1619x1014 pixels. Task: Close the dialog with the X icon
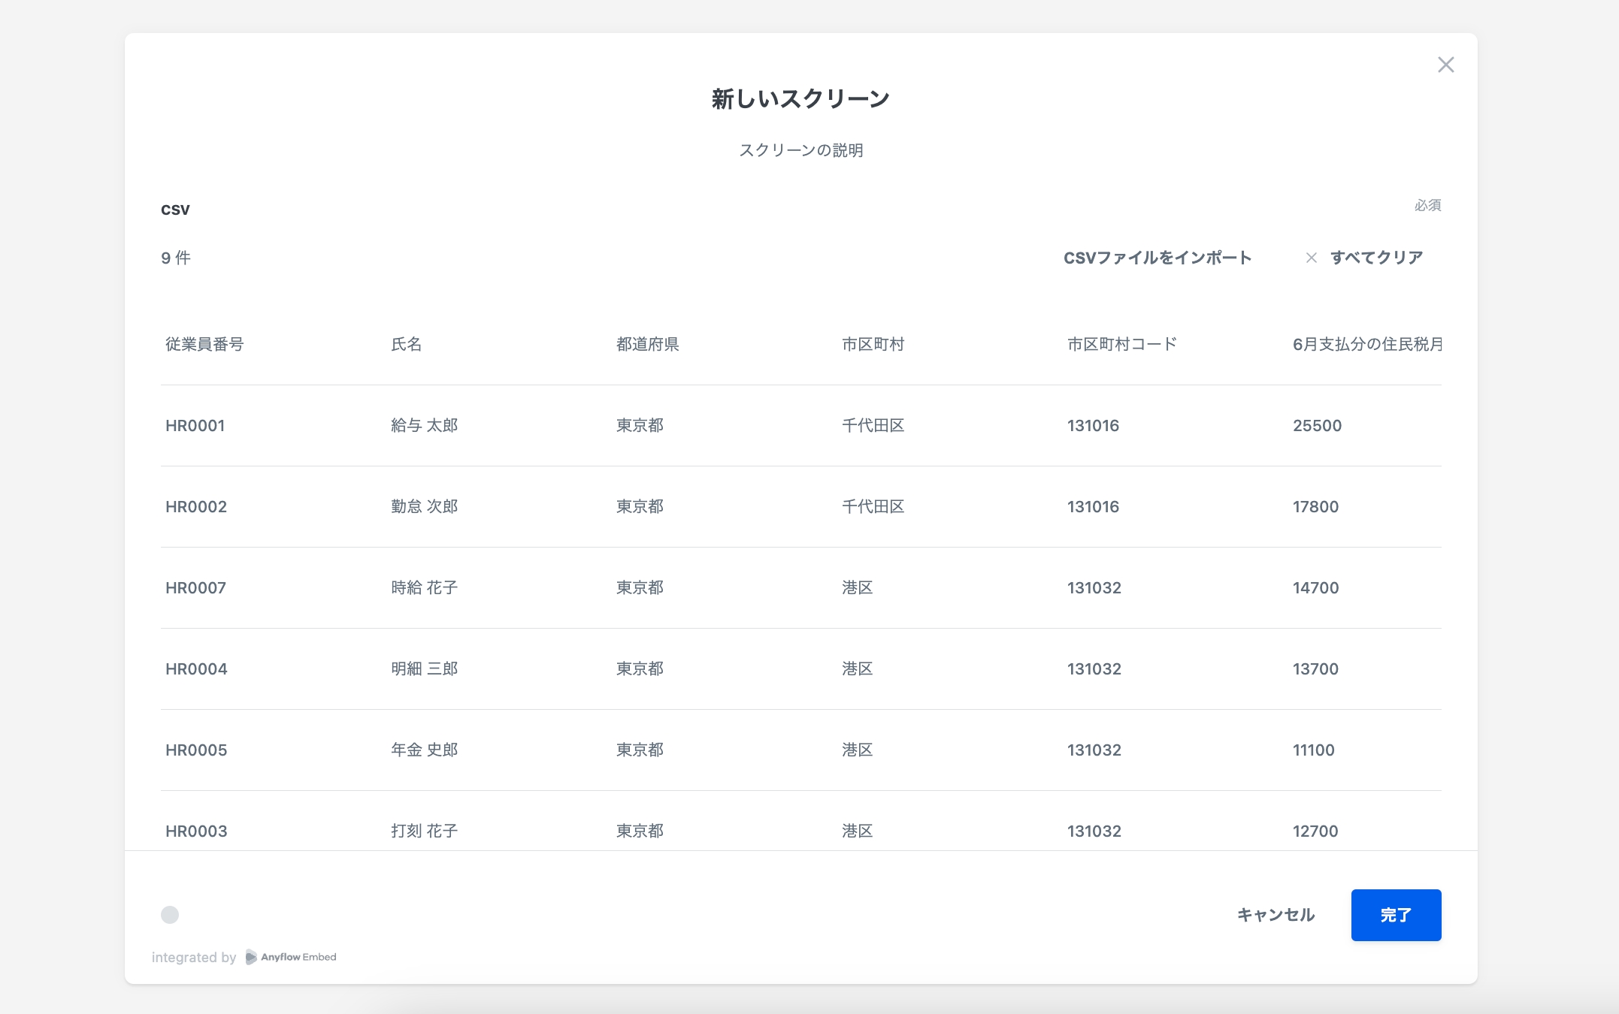coord(1445,65)
